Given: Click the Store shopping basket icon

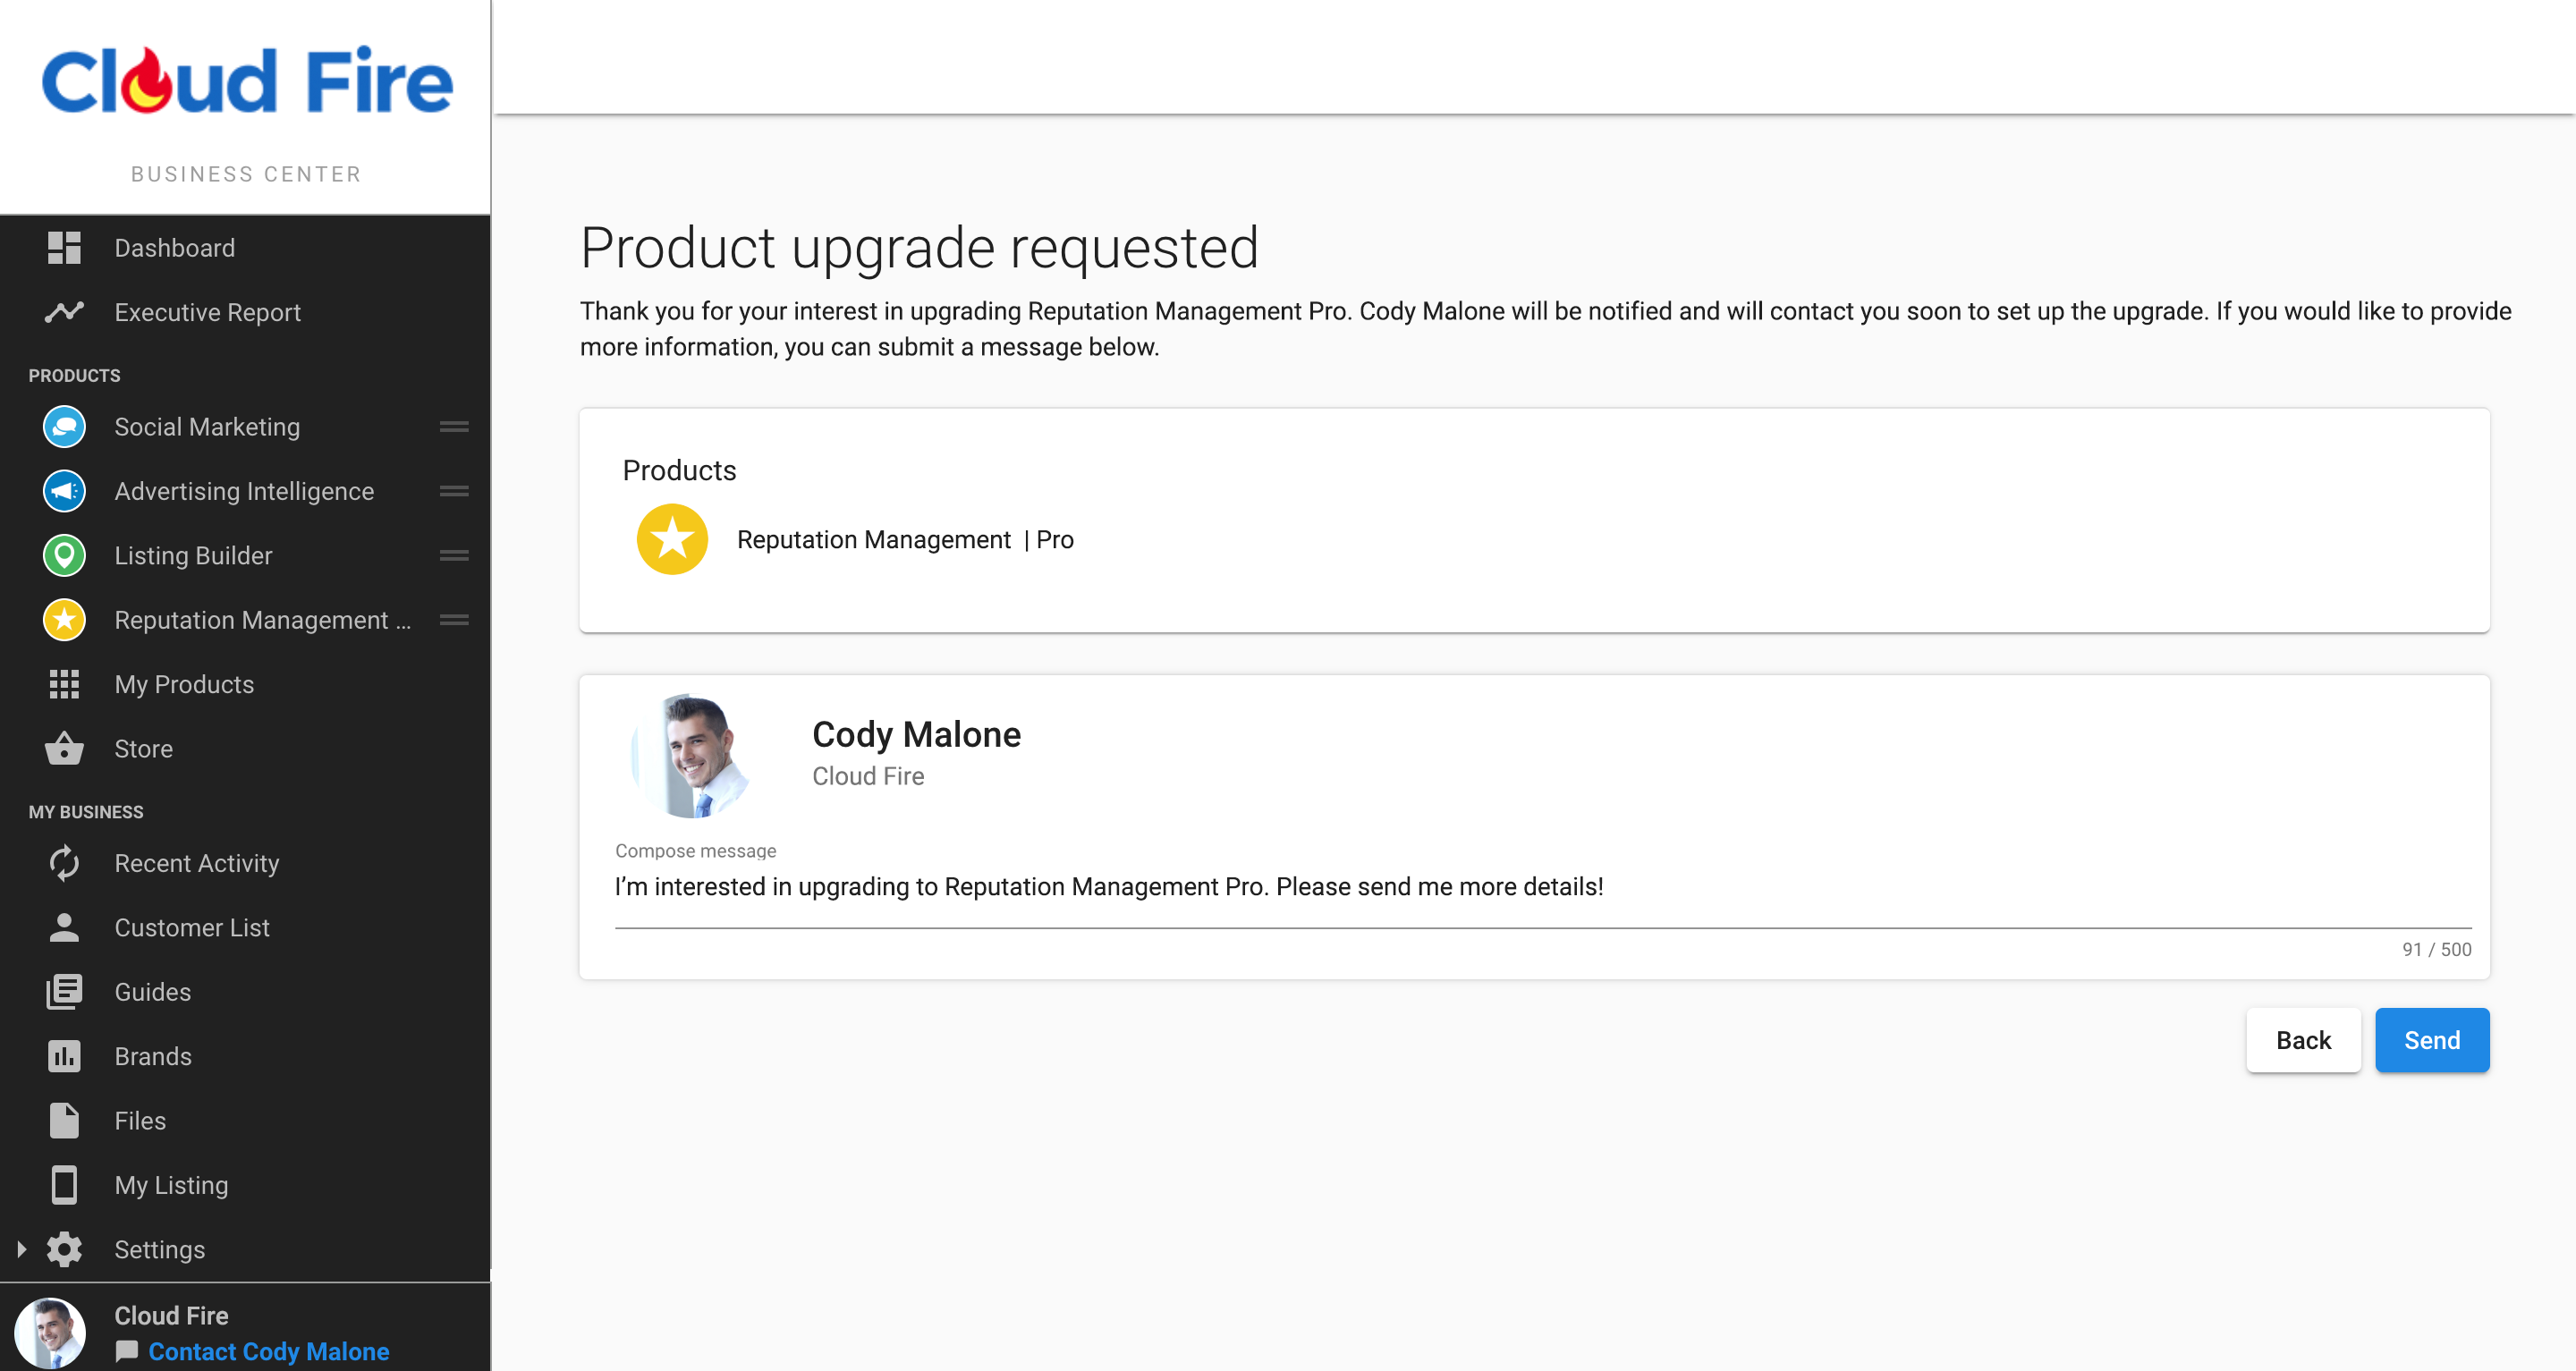Looking at the screenshot, I should click(64, 748).
